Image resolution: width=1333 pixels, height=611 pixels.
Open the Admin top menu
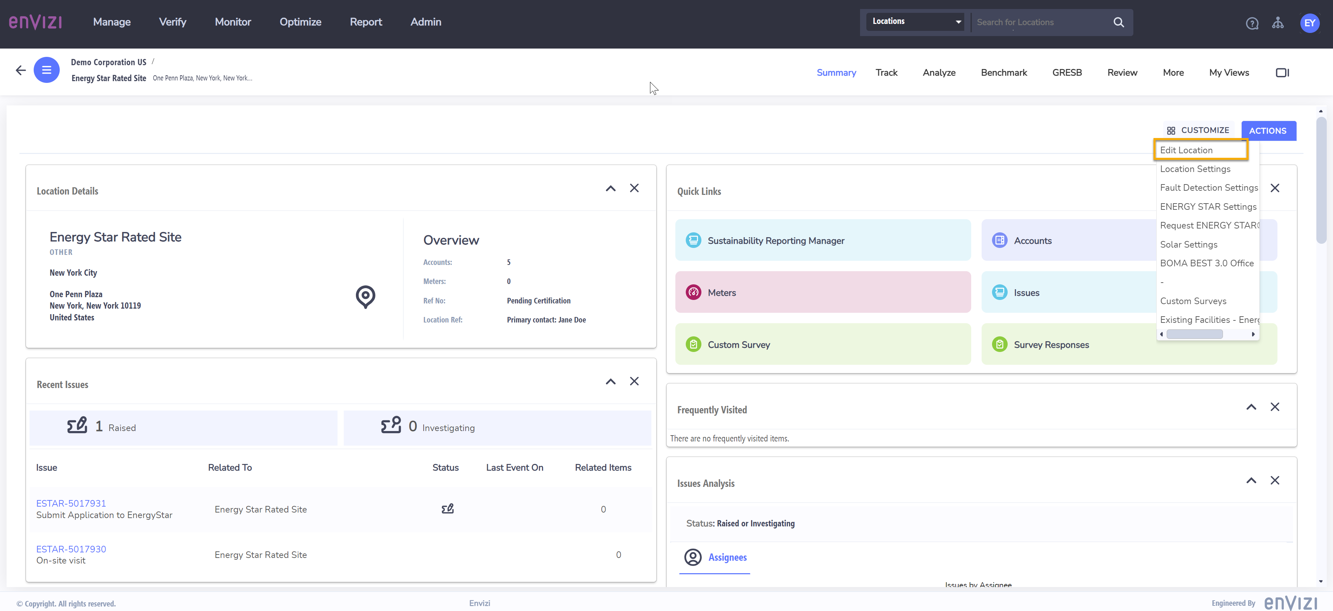(426, 22)
